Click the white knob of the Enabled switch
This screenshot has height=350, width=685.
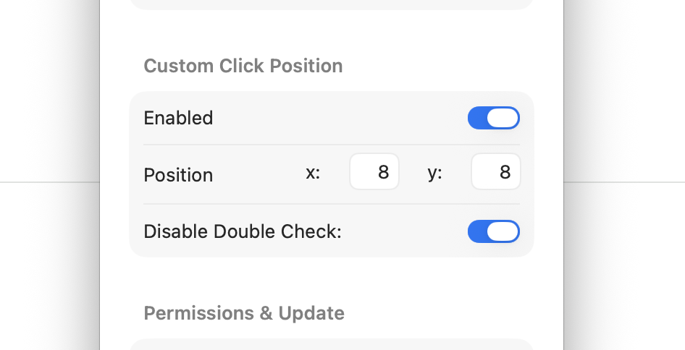(x=503, y=118)
